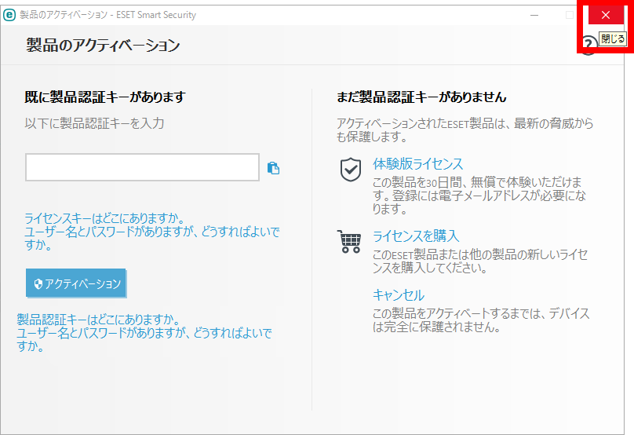634x435 pixels.
Task: Click the まだ製品認証キーがありません heading
Action: [x=421, y=97]
